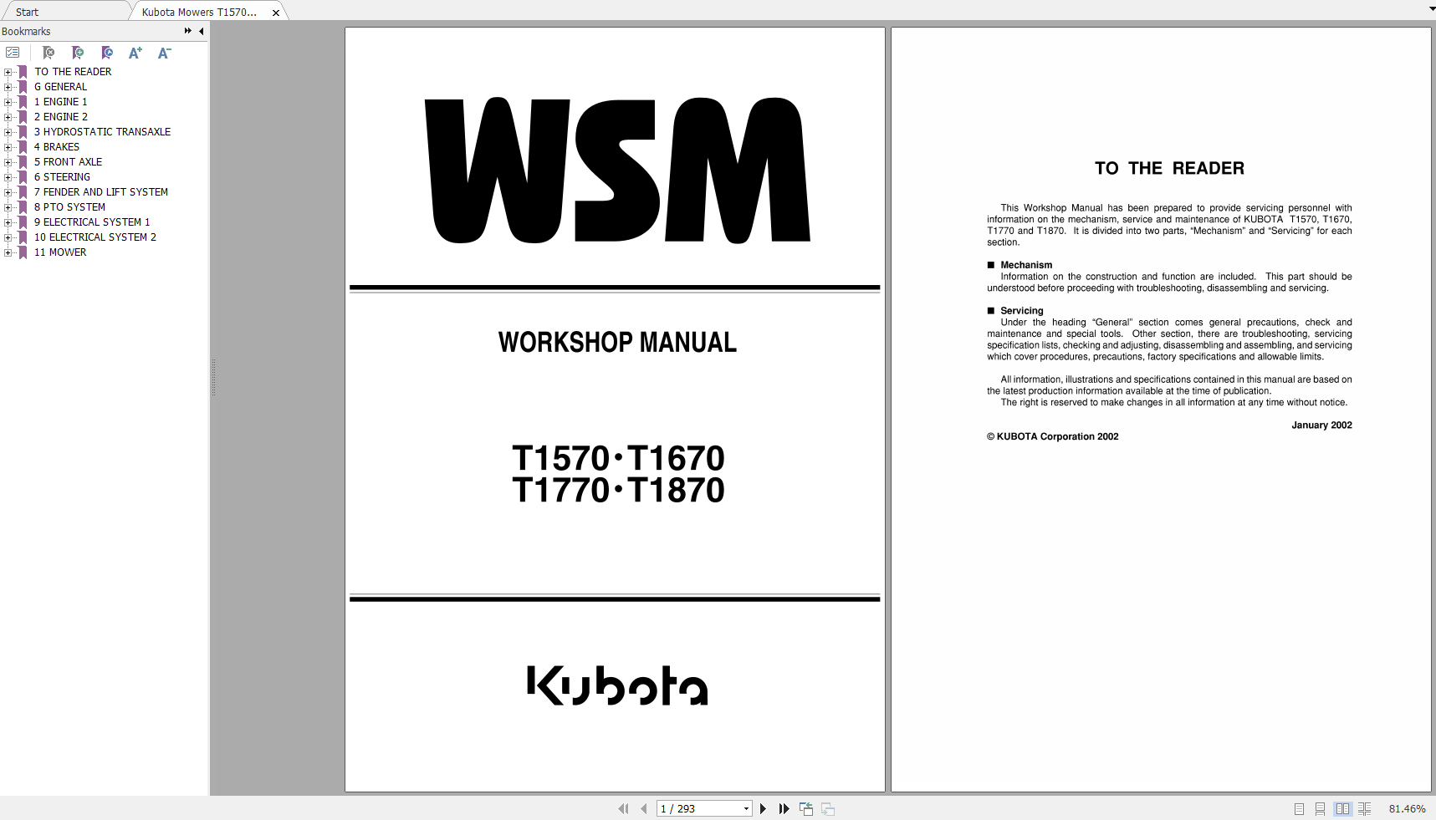
Task: Expand the 3 HYDROSTATIC TRANSAXLE bookmark
Action: pyautogui.click(x=8, y=132)
